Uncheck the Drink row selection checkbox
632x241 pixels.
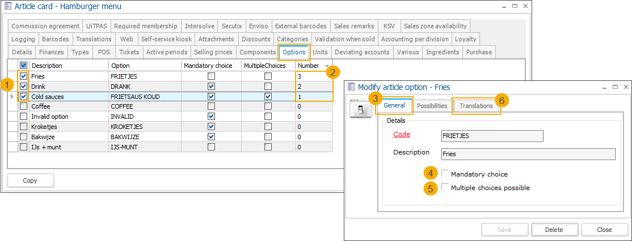tap(23, 87)
